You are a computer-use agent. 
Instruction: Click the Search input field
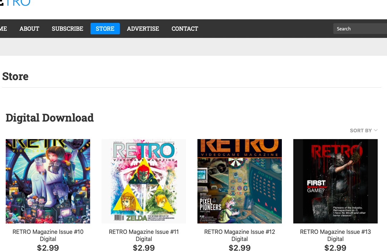360,29
